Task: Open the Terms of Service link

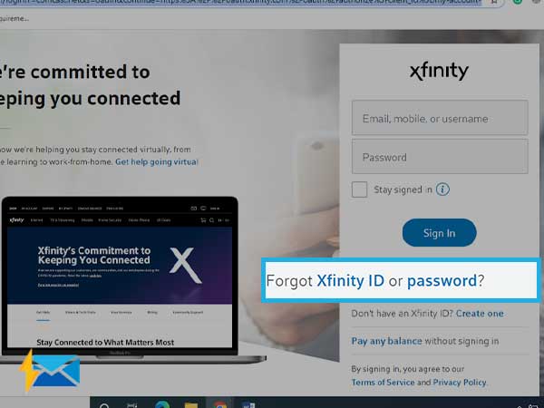Action: pyautogui.click(x=383, y=382)
